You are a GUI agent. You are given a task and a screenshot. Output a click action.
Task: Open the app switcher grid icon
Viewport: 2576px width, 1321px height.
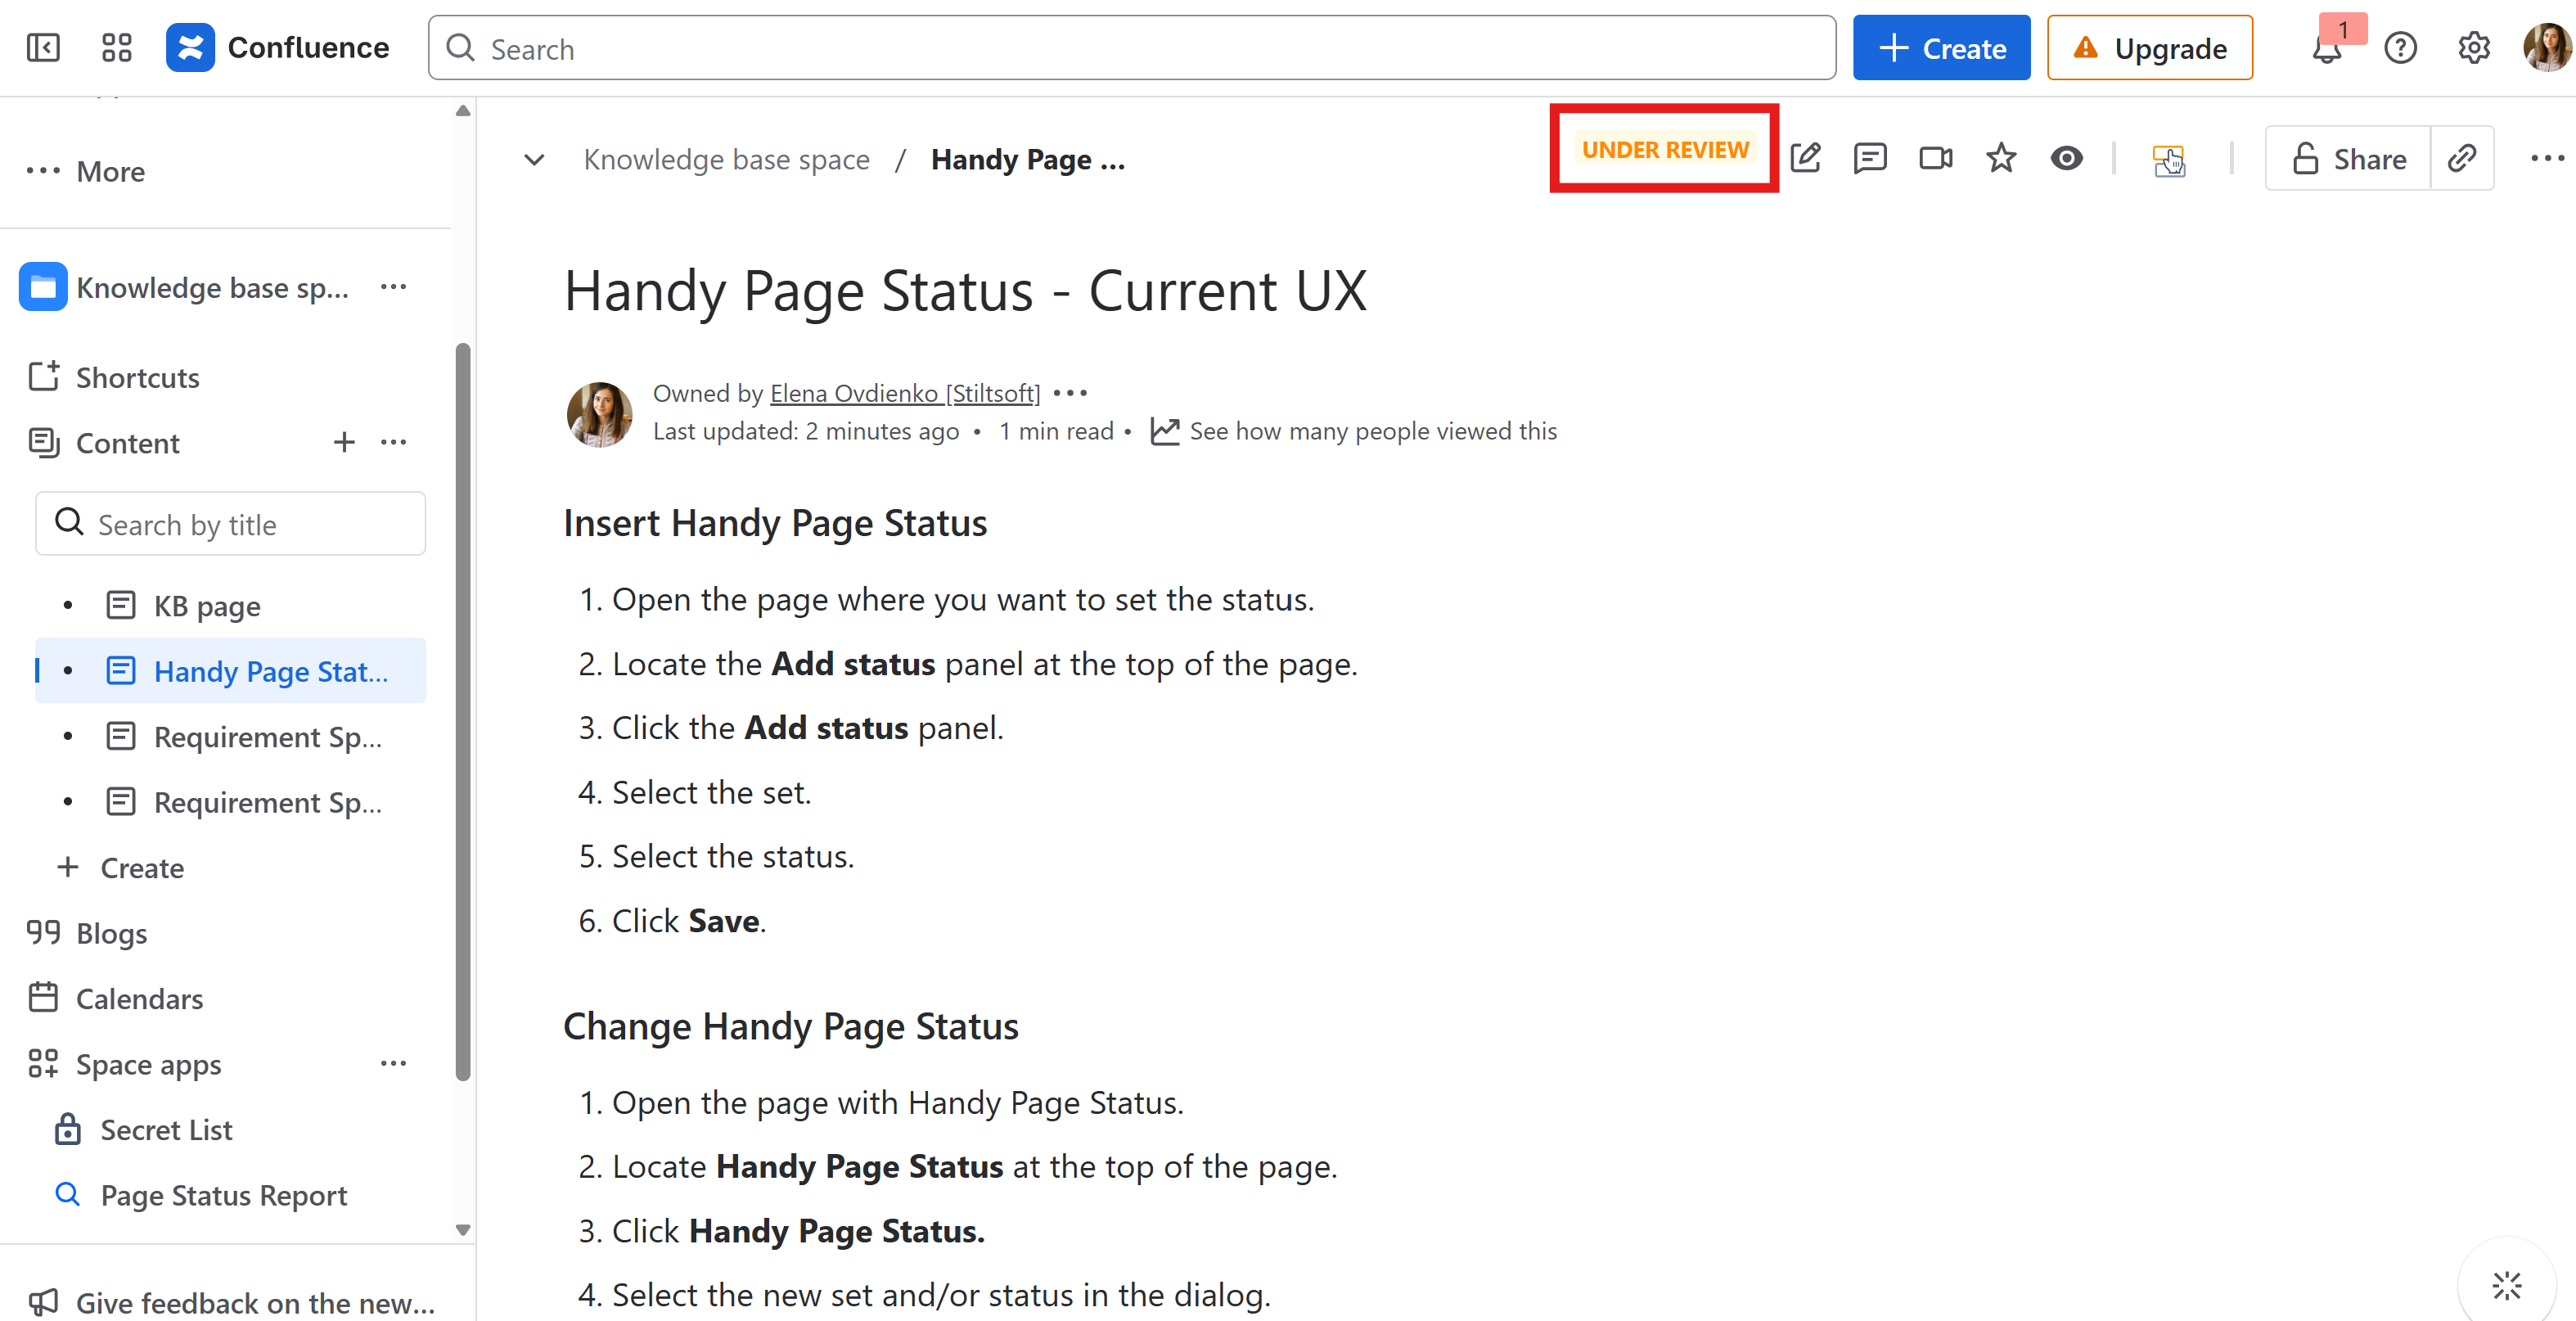117,48
